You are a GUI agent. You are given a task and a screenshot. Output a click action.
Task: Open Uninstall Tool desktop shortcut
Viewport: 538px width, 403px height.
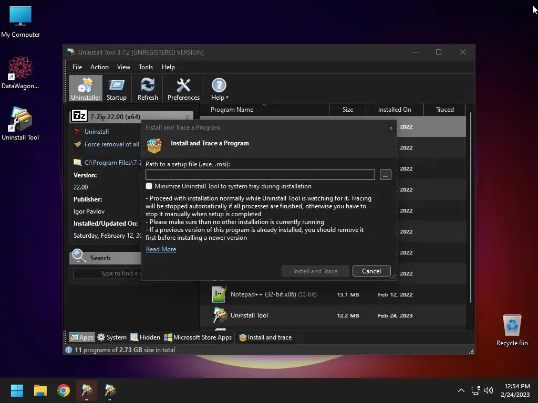(x=20, y=124)
